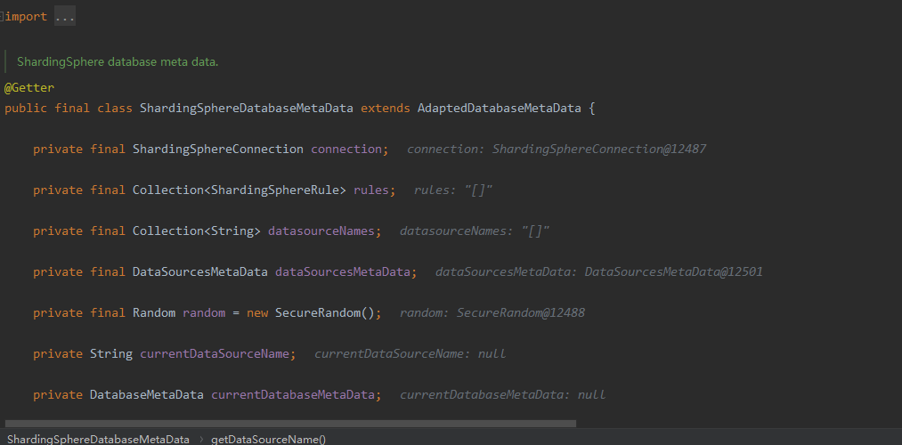The height and width of the screenshot is (445, 902).
Task: Click the DataSourcesMetaData type name
Action: (200, 271)
